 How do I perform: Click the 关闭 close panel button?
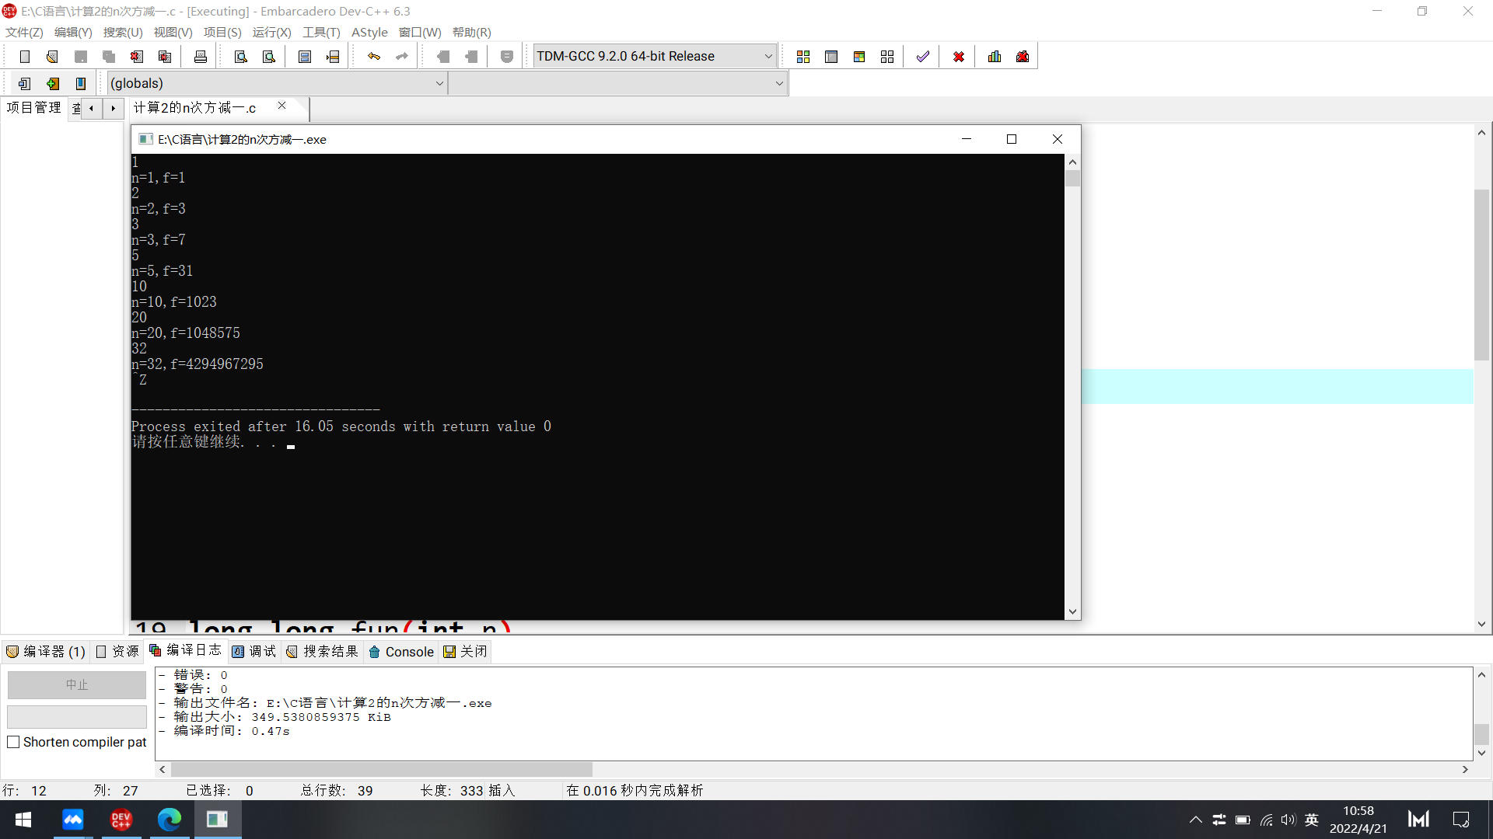coord(465,652)
